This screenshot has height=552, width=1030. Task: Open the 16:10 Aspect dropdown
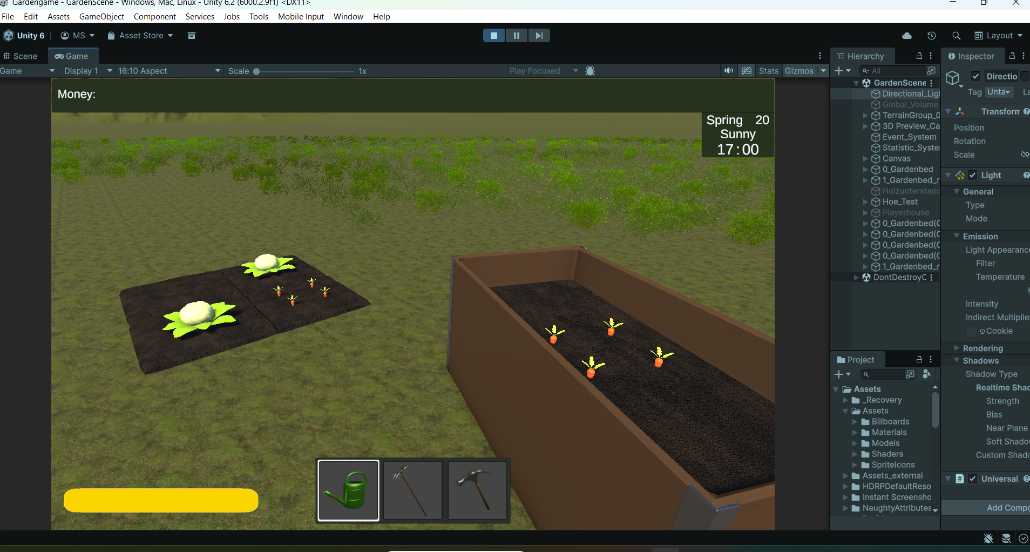[x=168, y=71]
